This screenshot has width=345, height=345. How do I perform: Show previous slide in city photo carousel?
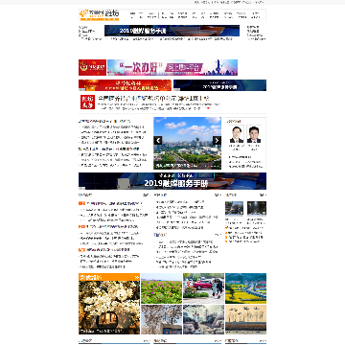click(x=158, y=140)
